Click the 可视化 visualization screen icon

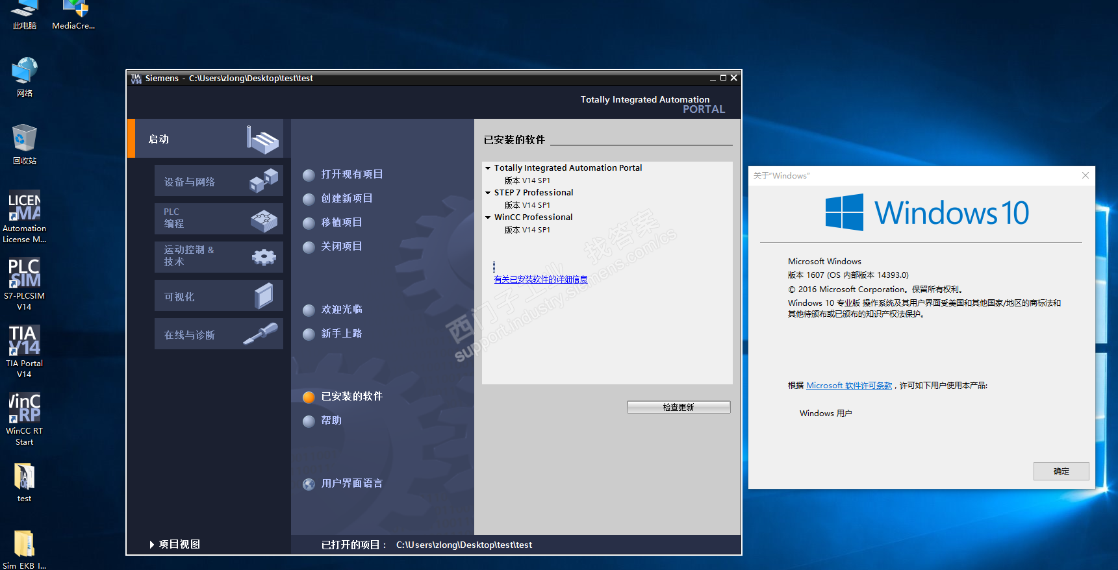pos(264,296)
